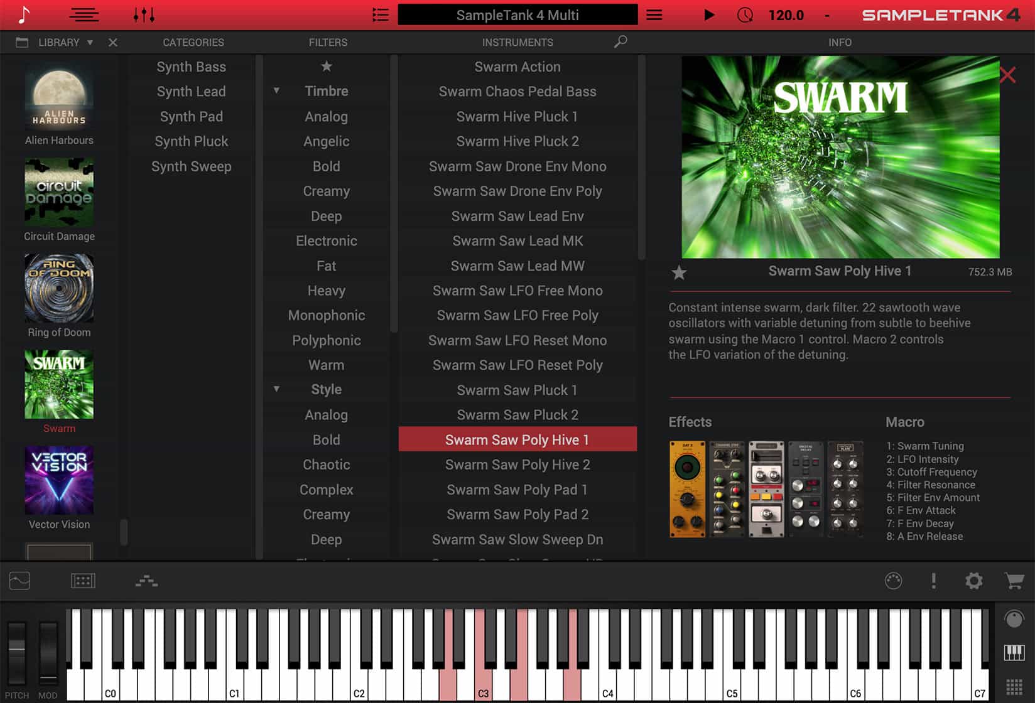
Task: Enable the Polyphonic timbre filter
Action: click(x=327, y=340)
